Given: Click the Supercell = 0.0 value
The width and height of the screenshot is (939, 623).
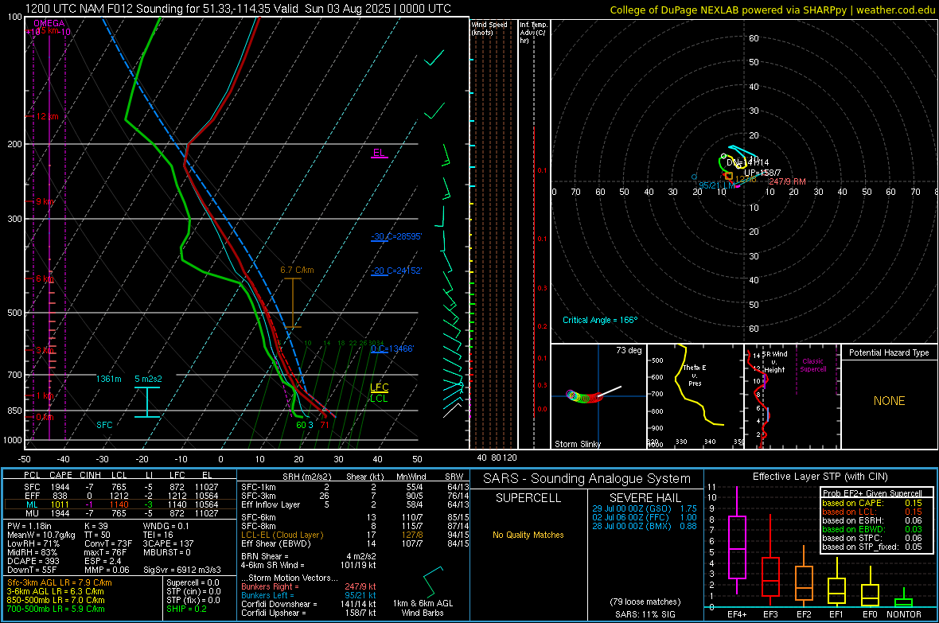Looking at the screenshot, I should tap(193, 583).
